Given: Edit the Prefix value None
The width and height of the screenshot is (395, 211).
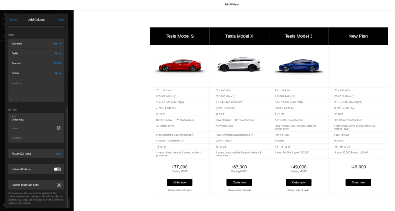Looking at the screenshot, I should coord(58,53).
